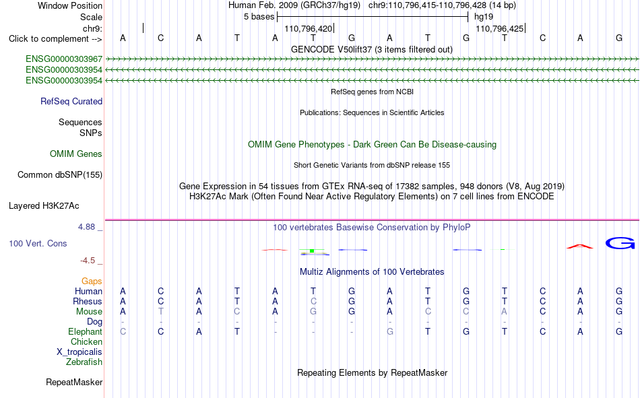Viewport: 640px width, 398px height.
Task: Click the X_tropicalis species label
Action: [x=79, y=352]
